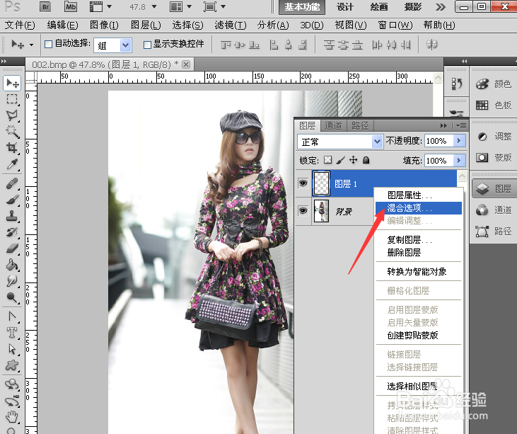
Task: Choose 混合选项 from context menu
Action: tap(419, 208)
